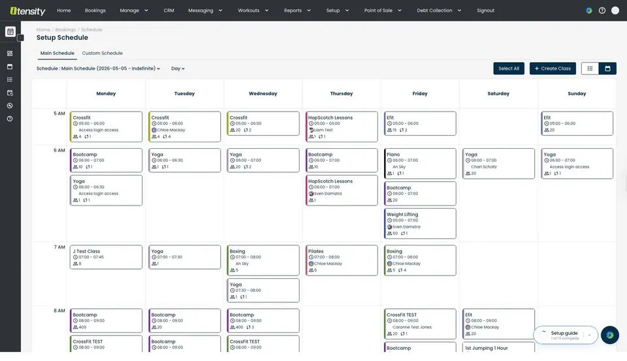Viewport: 627px width, 361px height.
Task: Open Monday 5 AM Crossfit class
Action: 106,127
